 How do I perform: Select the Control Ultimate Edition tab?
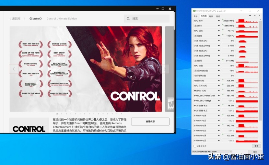(62, 18)
